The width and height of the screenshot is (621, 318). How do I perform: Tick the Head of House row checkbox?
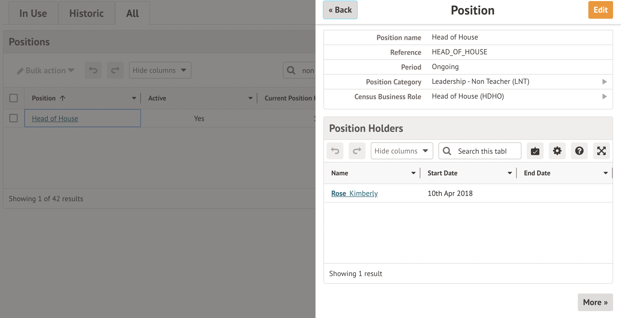[x=13, y=118]
